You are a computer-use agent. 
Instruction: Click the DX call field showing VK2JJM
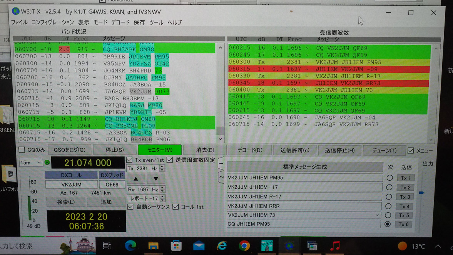[71, 185]
